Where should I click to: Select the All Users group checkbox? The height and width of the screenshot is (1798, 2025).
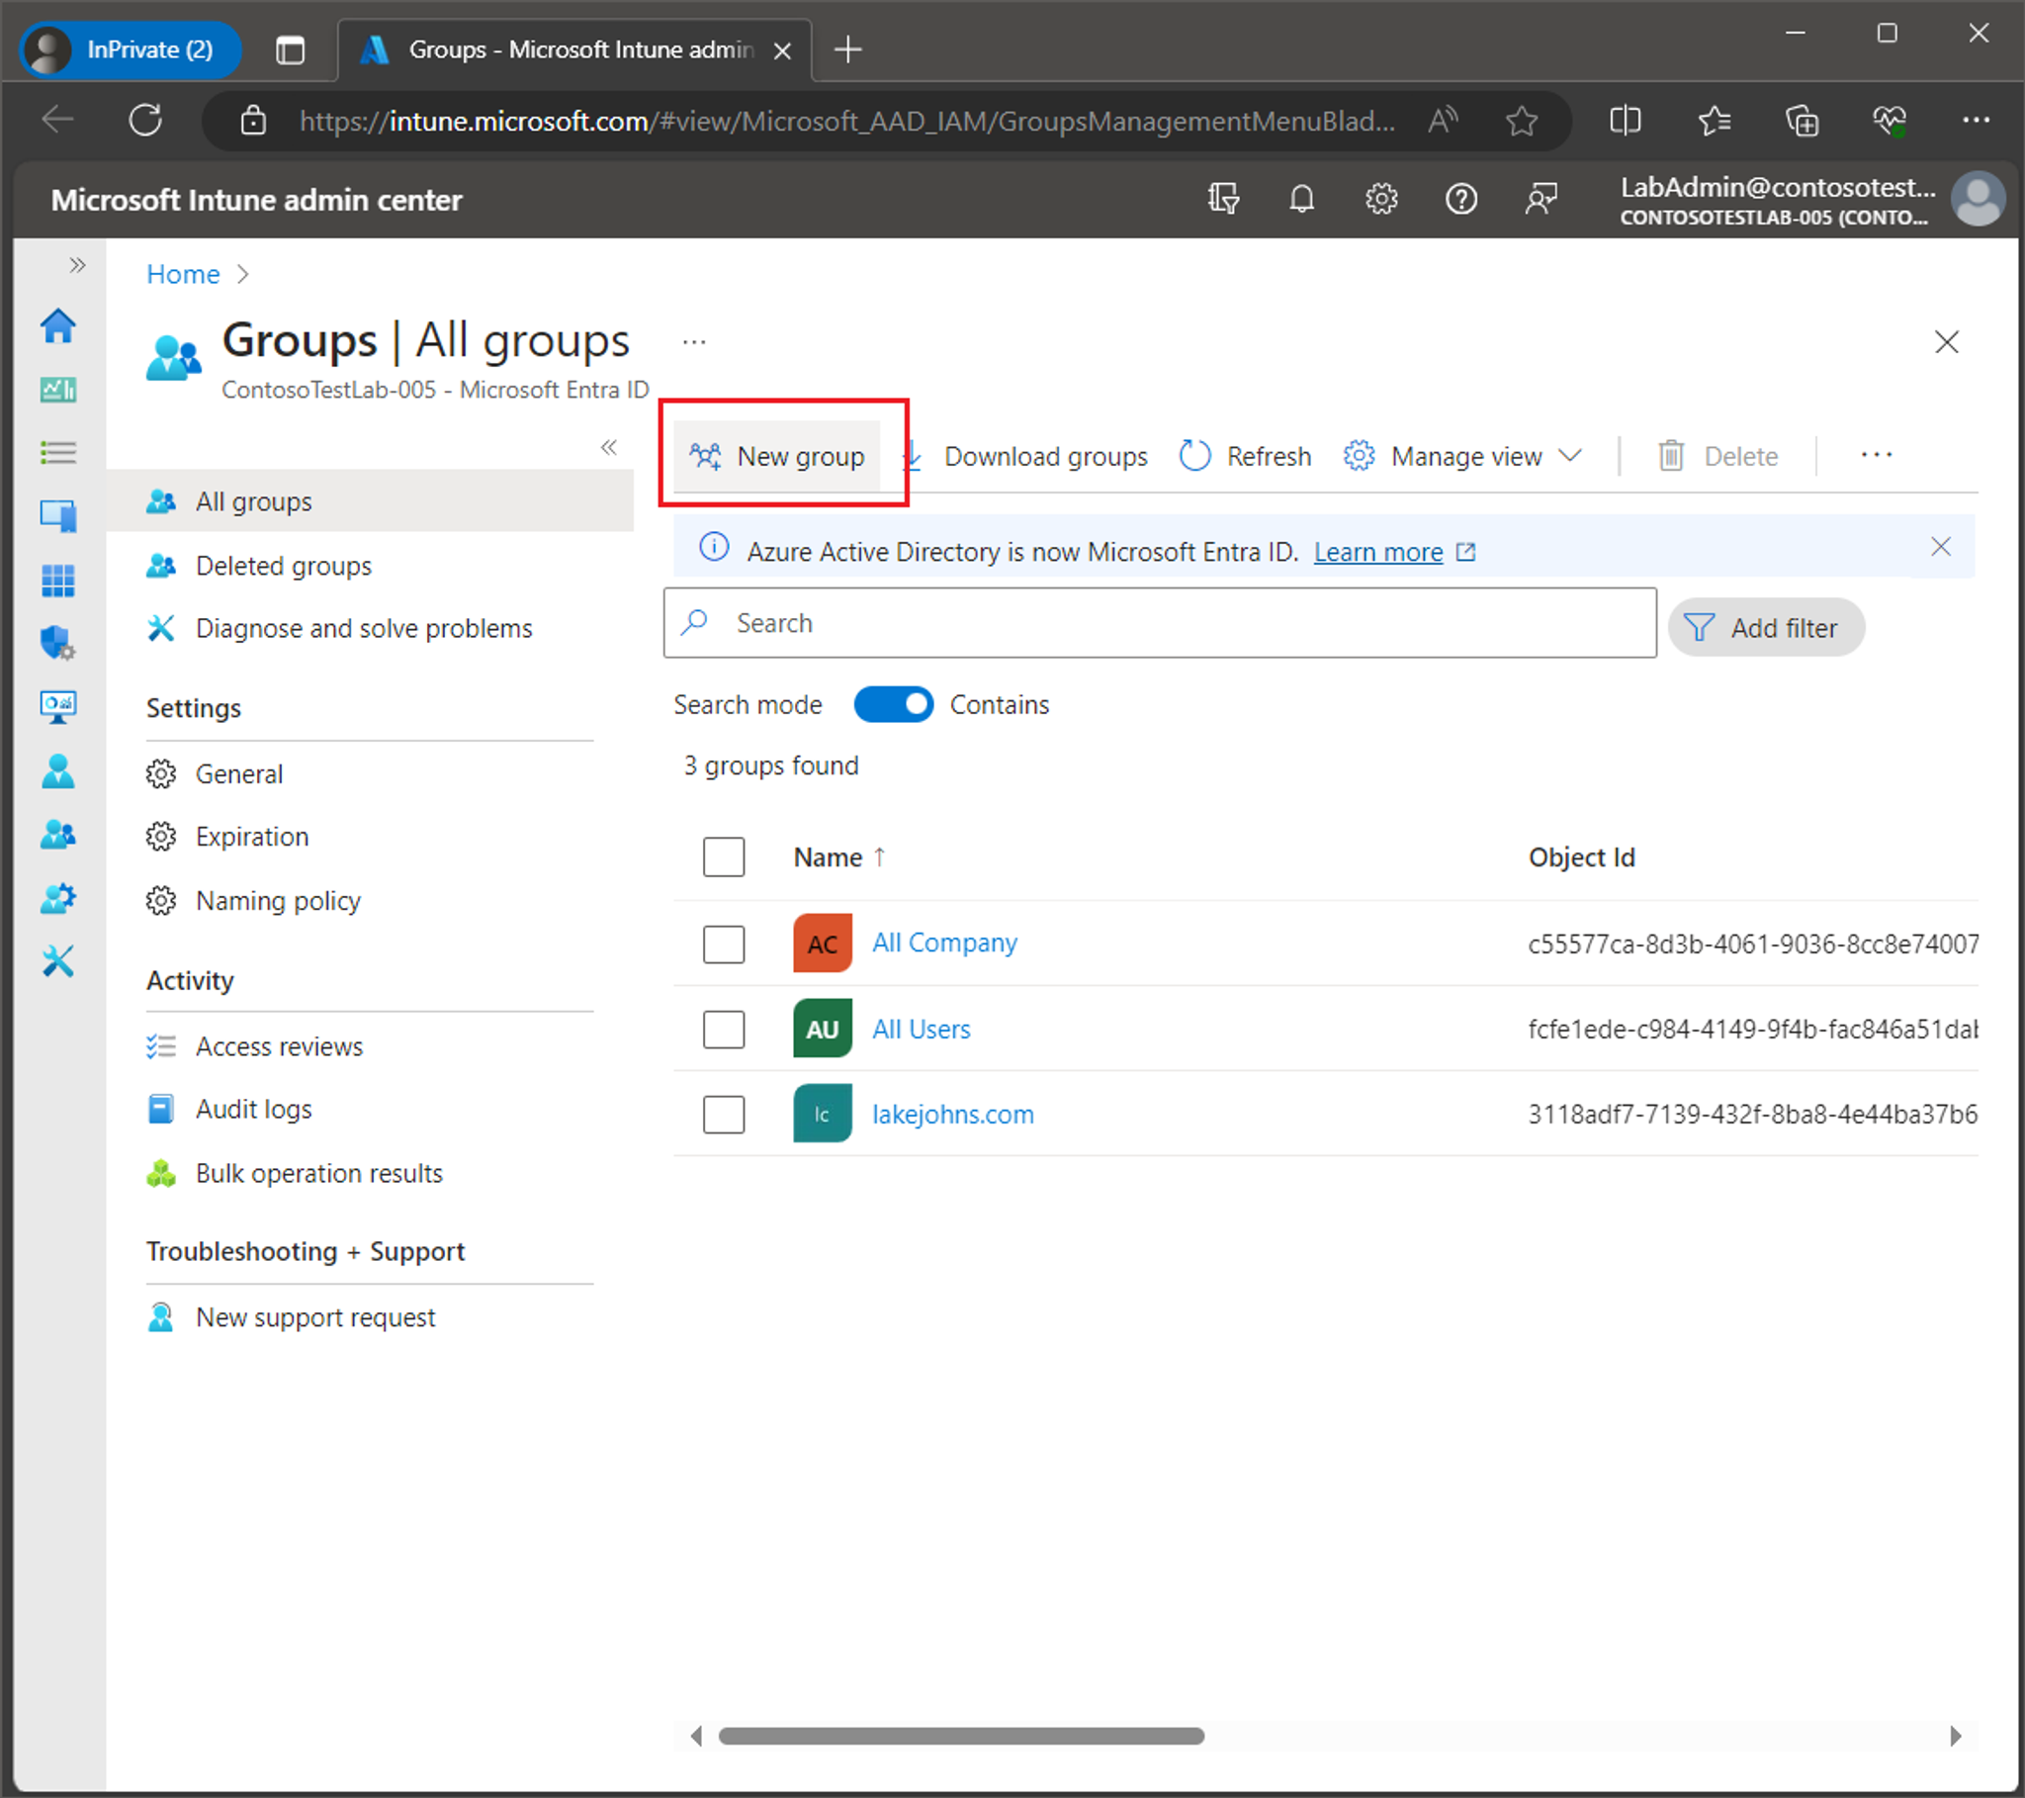tap(723, 1029)
